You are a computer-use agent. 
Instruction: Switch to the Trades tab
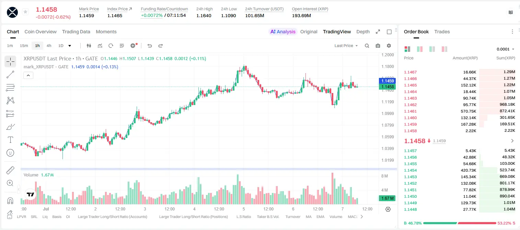442,32
